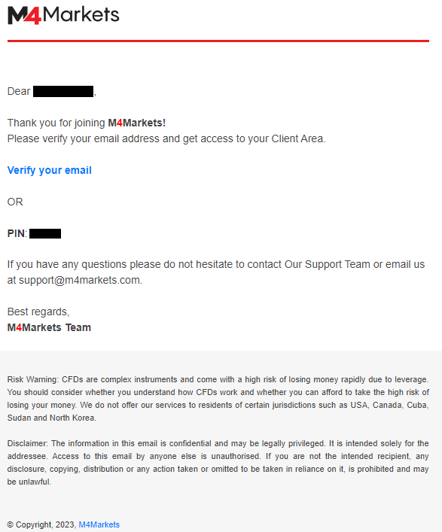Follow the M4Markets link beside Copyright 2023

click(x=99, y=524)
